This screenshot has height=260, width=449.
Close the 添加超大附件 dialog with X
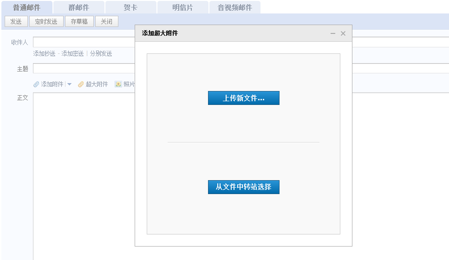coord(343,33)
